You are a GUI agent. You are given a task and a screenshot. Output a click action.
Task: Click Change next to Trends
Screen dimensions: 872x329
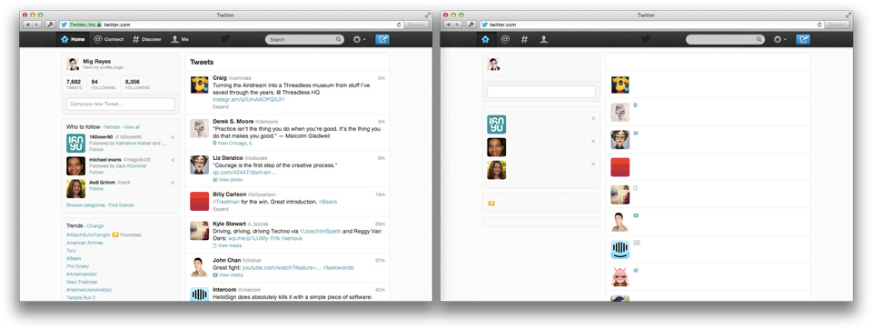pos(95,226)
